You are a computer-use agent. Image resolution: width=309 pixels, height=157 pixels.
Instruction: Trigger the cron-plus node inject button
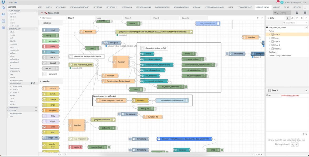click(x=103, y=43)
